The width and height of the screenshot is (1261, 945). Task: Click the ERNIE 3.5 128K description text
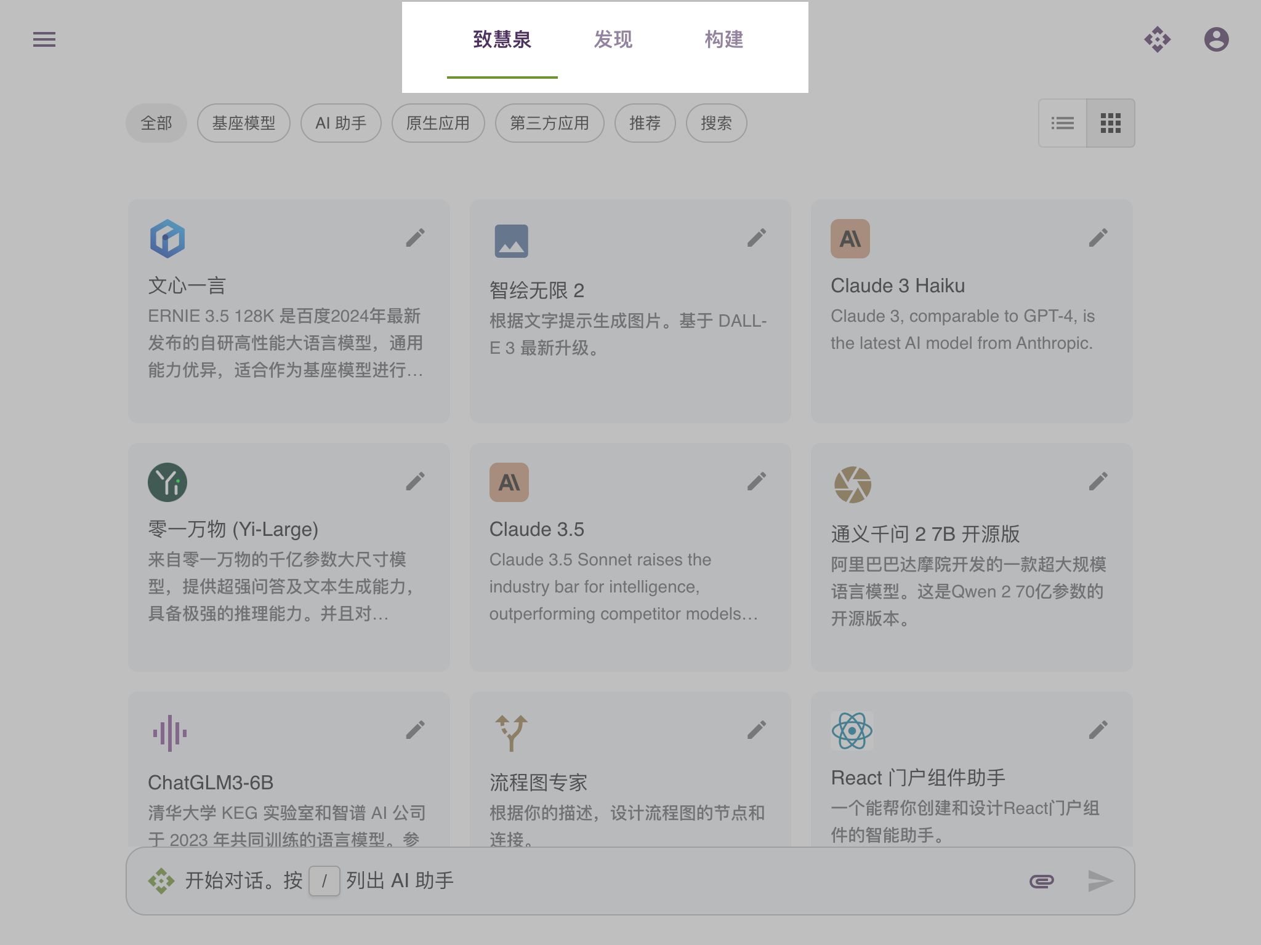pyautogui.click(x=286, y=343)
